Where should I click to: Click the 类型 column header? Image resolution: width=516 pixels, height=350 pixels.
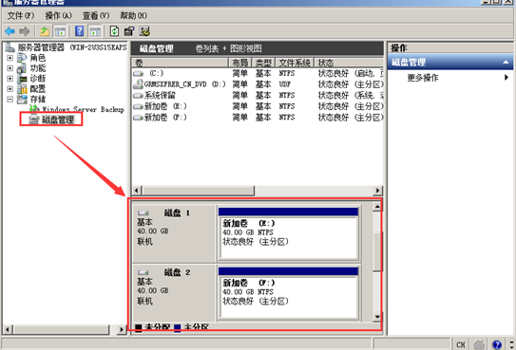[263, 63]
